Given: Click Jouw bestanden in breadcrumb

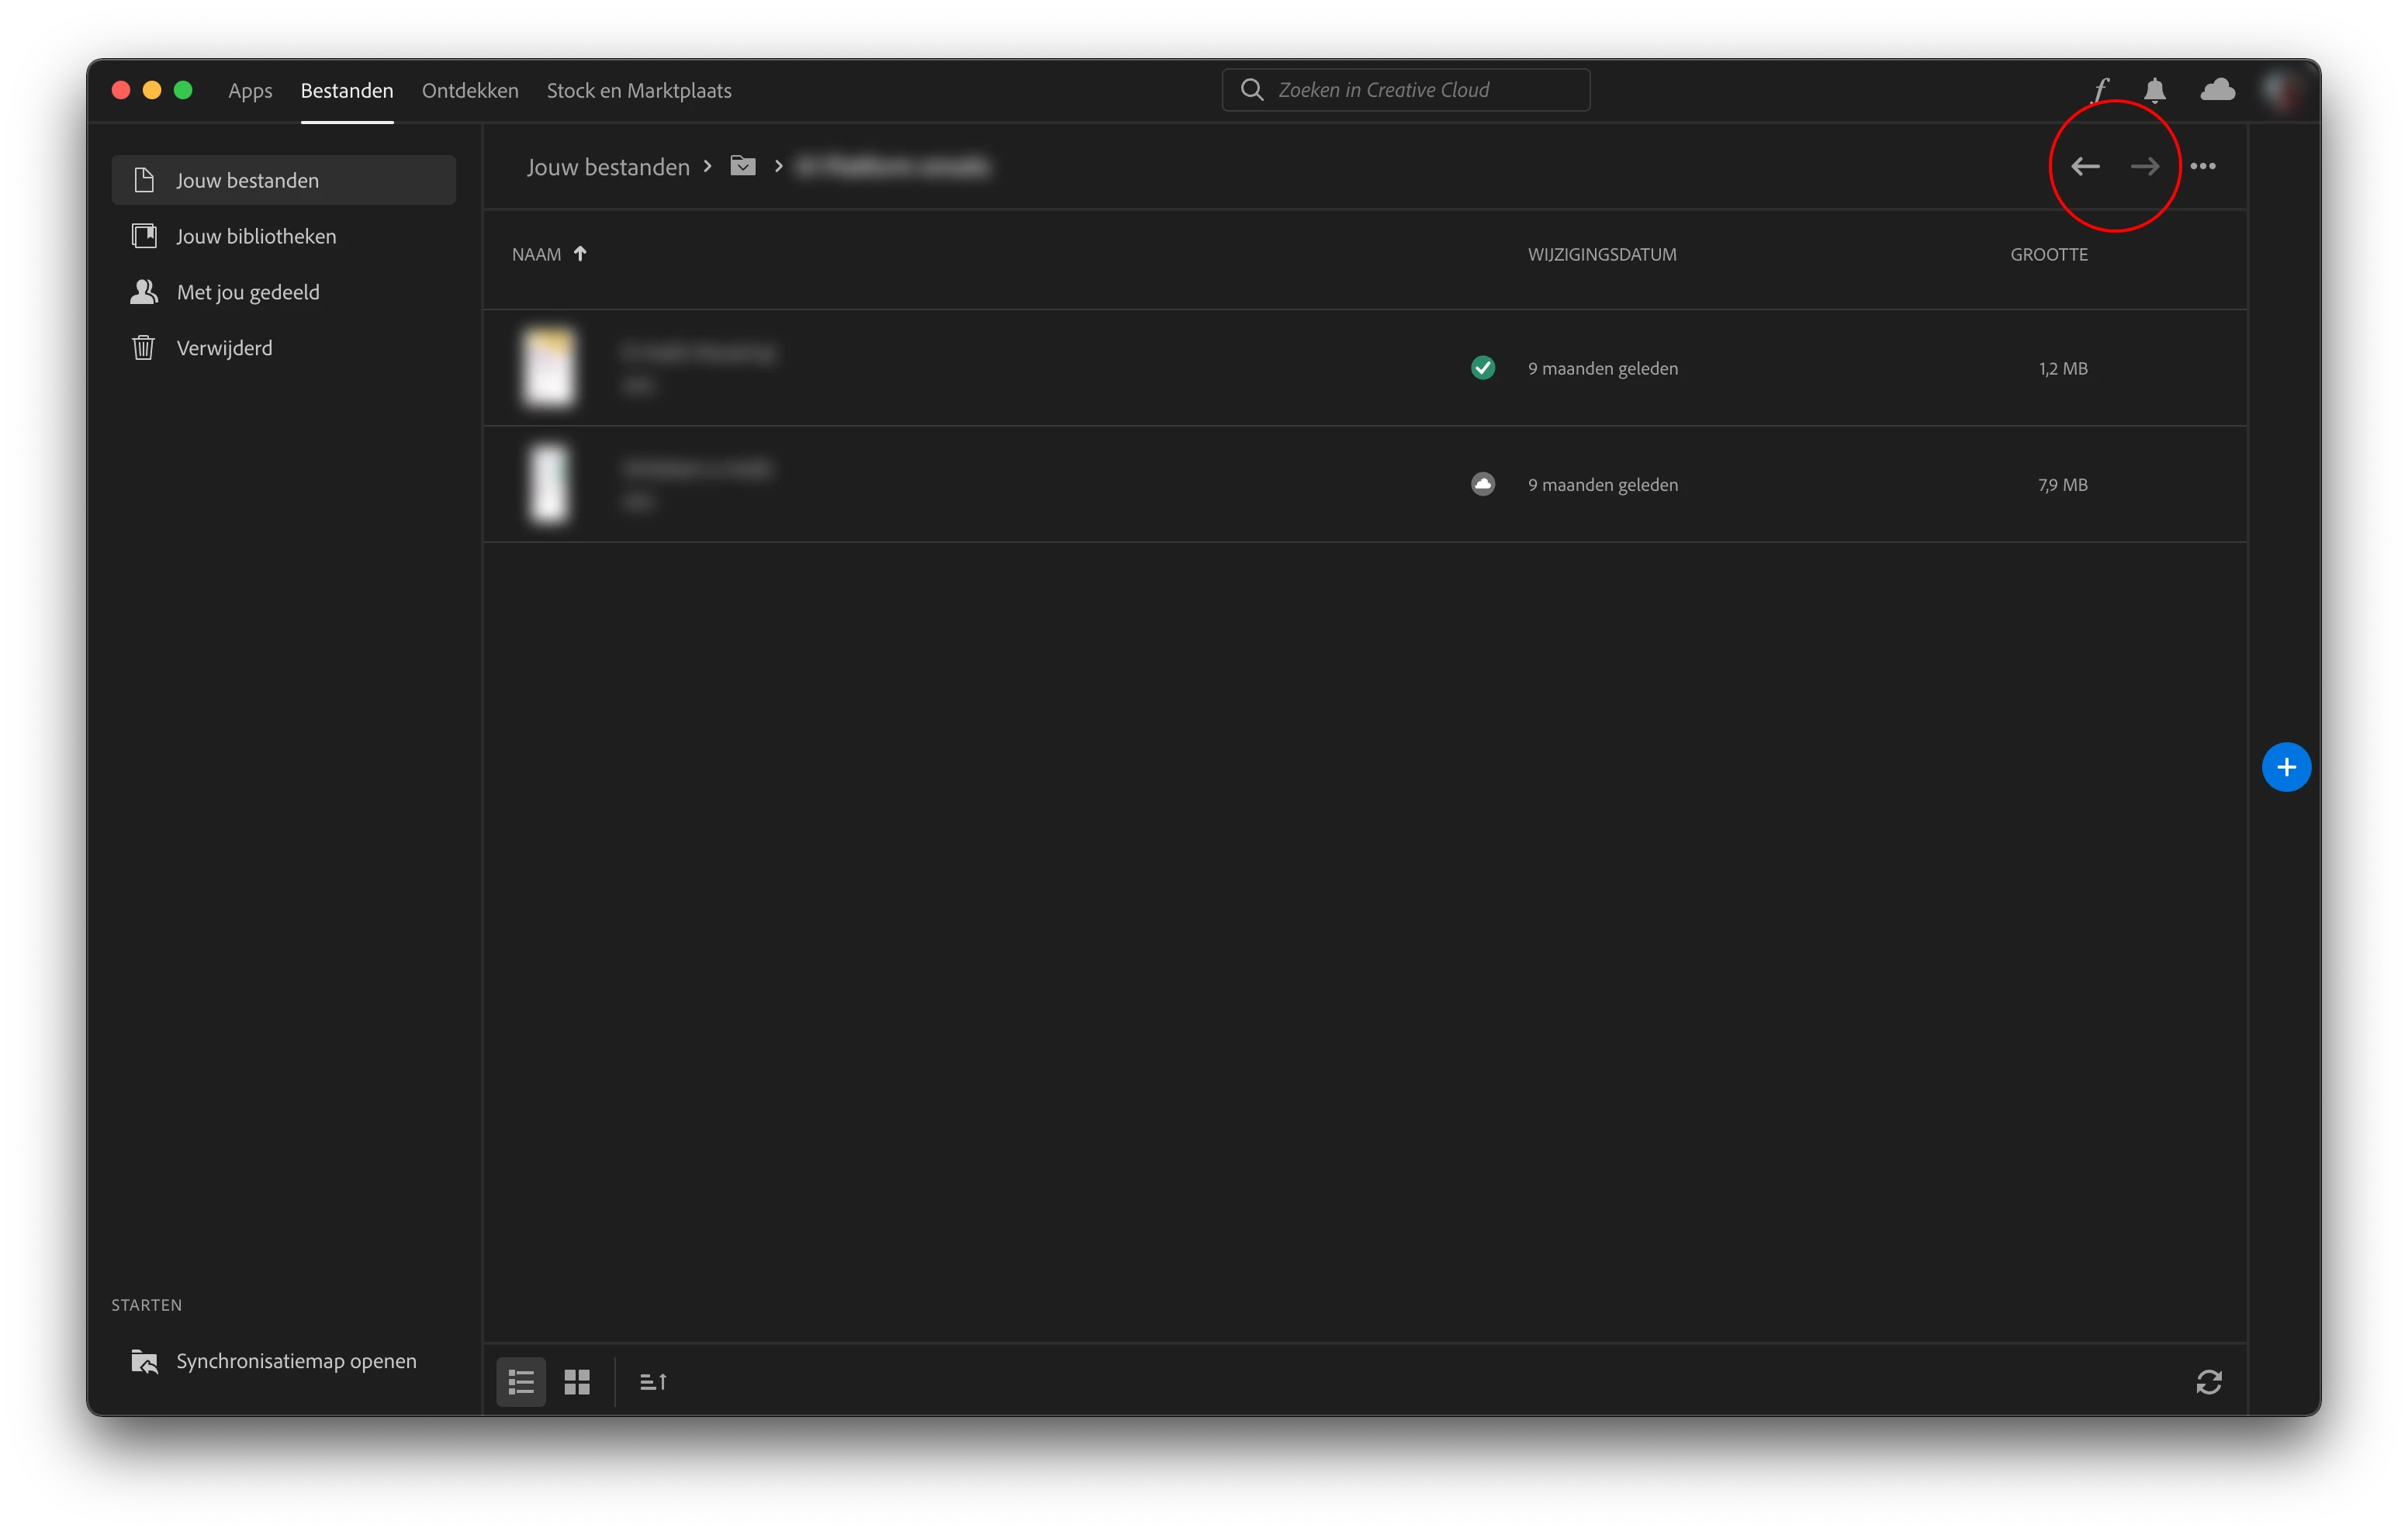Looking at the screenshot, I should pyautogui.click(x=608, y=167).
